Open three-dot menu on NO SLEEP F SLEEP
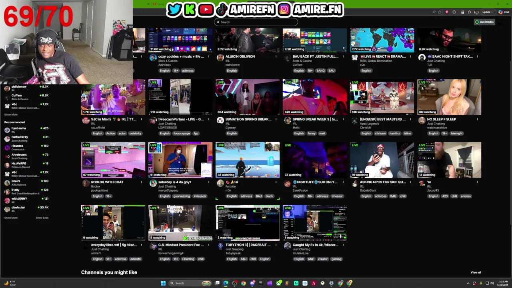This screenshot has height=288, width=512. 477,119
